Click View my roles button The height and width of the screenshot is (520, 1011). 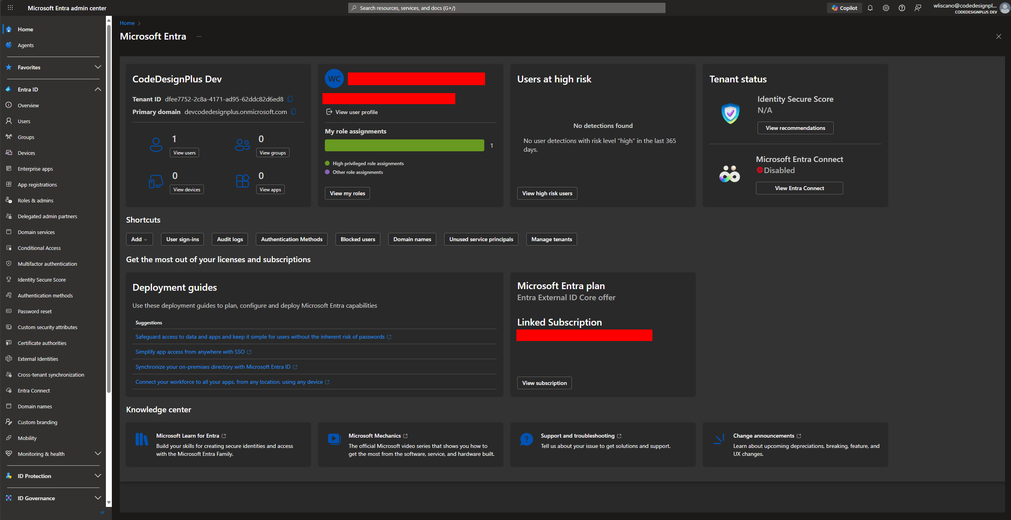[x=347, y=193]
